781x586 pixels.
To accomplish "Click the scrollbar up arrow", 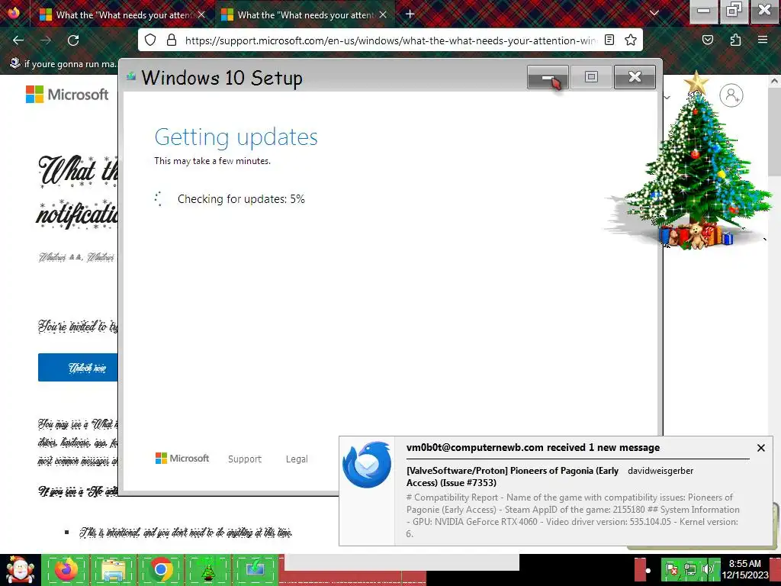I will point(775,81).
